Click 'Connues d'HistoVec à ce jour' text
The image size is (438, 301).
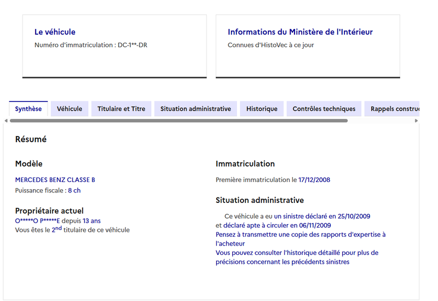point(270,45)
